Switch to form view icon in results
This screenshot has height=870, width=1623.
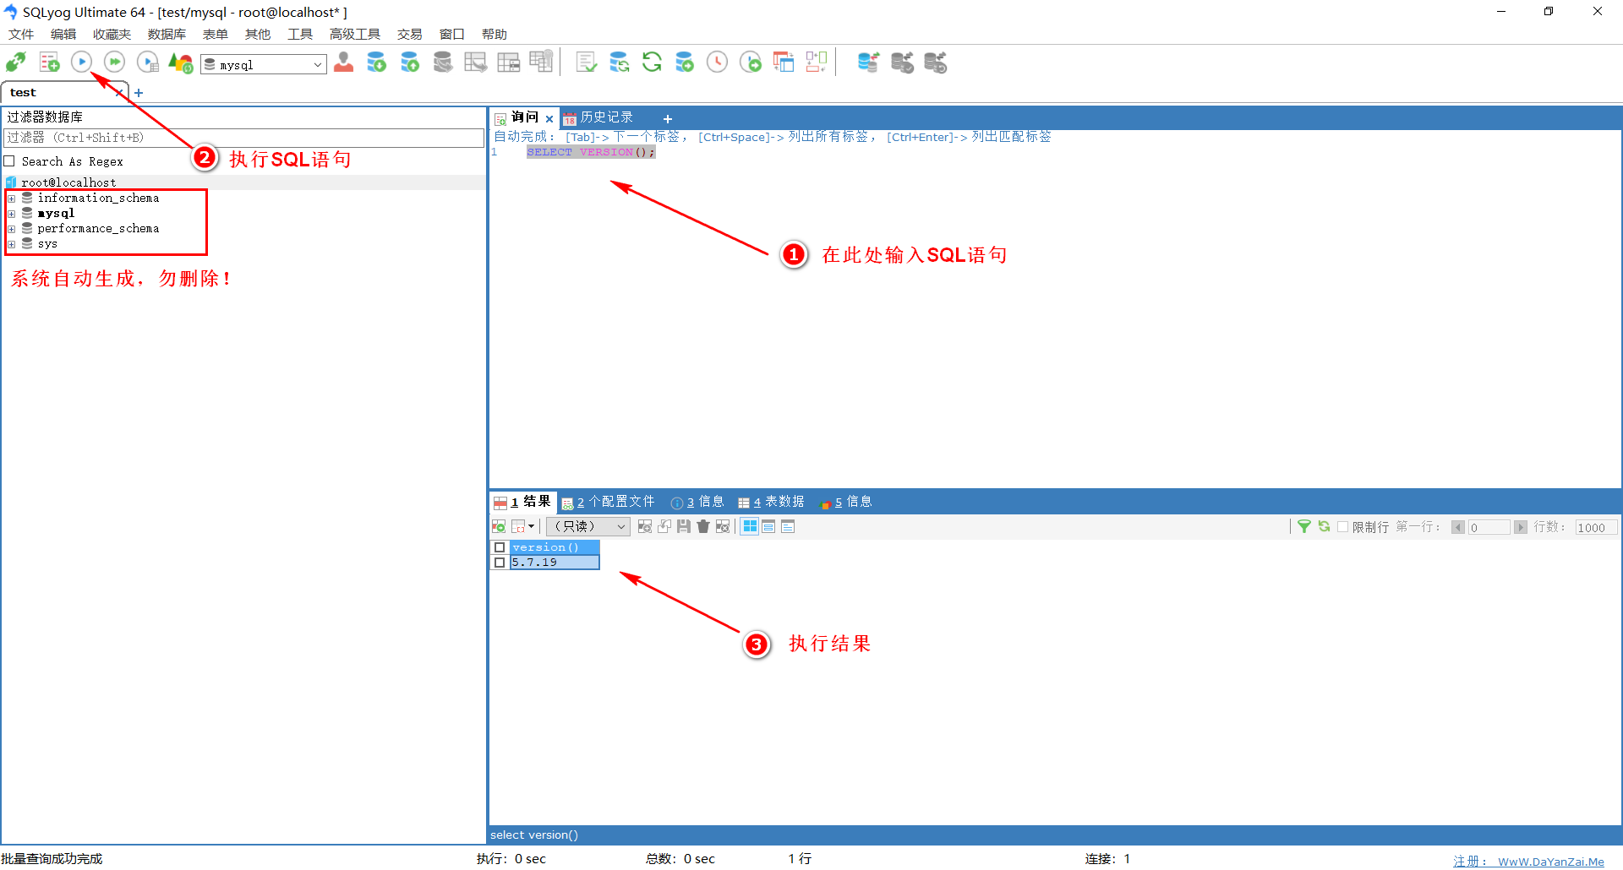coord(768,526)
